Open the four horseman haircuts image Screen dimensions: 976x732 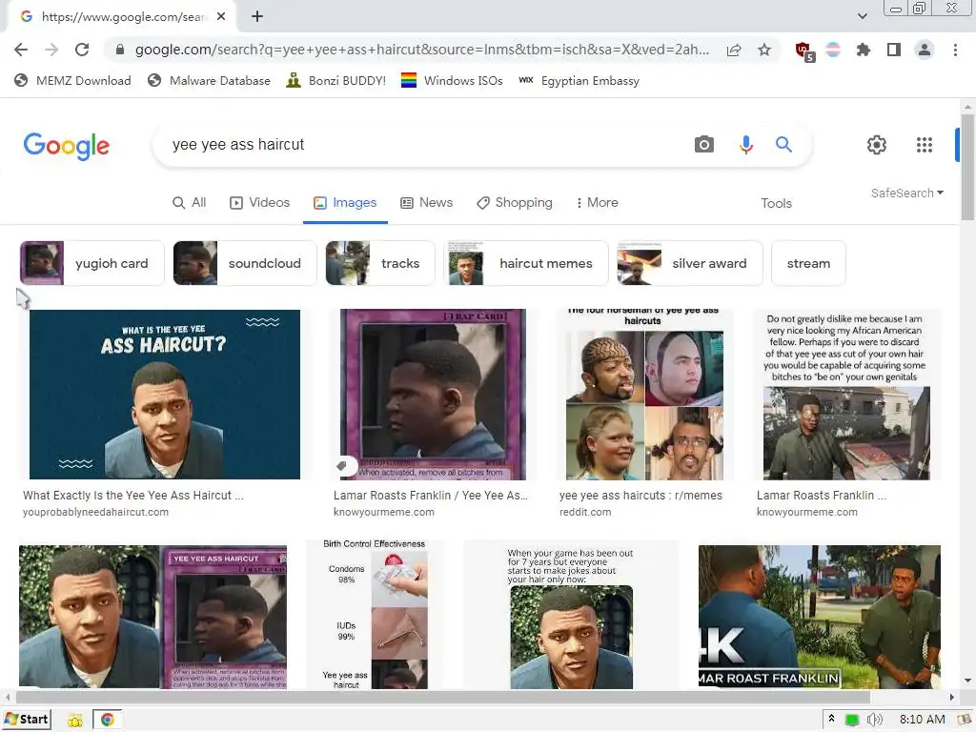pyautogui.click(x=644, y=394)
